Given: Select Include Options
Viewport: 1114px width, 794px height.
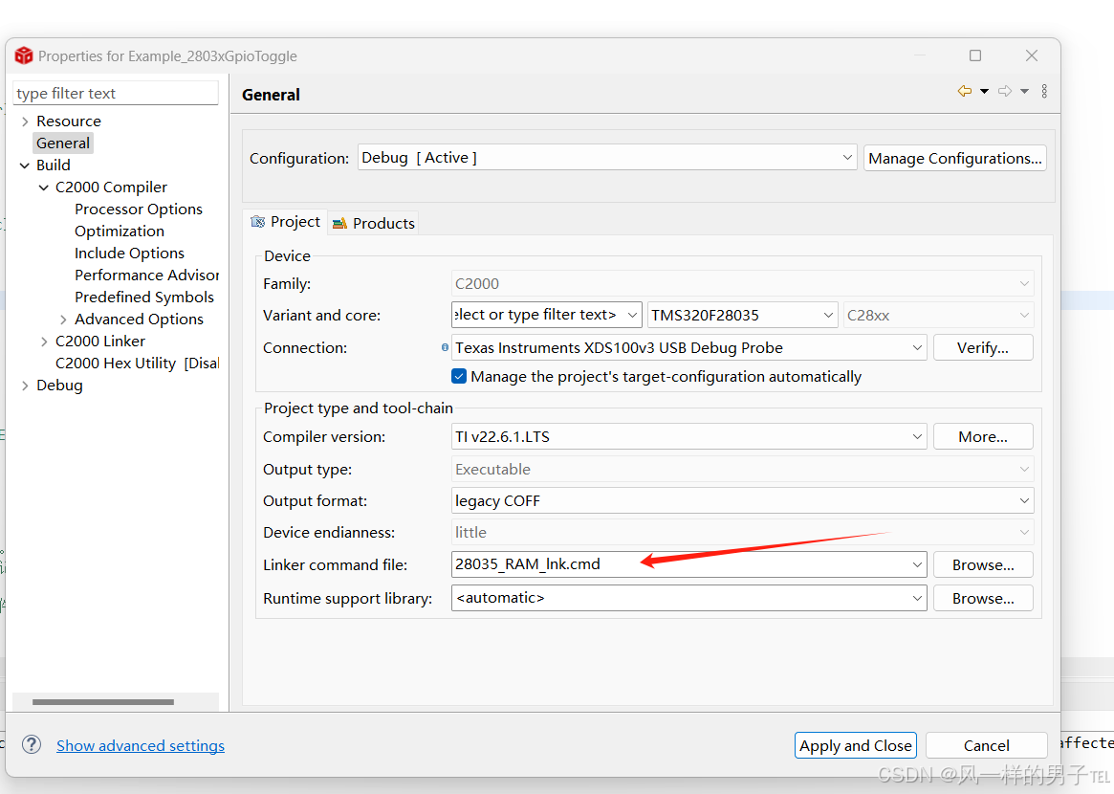Looking at the screenshot, I should [129, 254].
